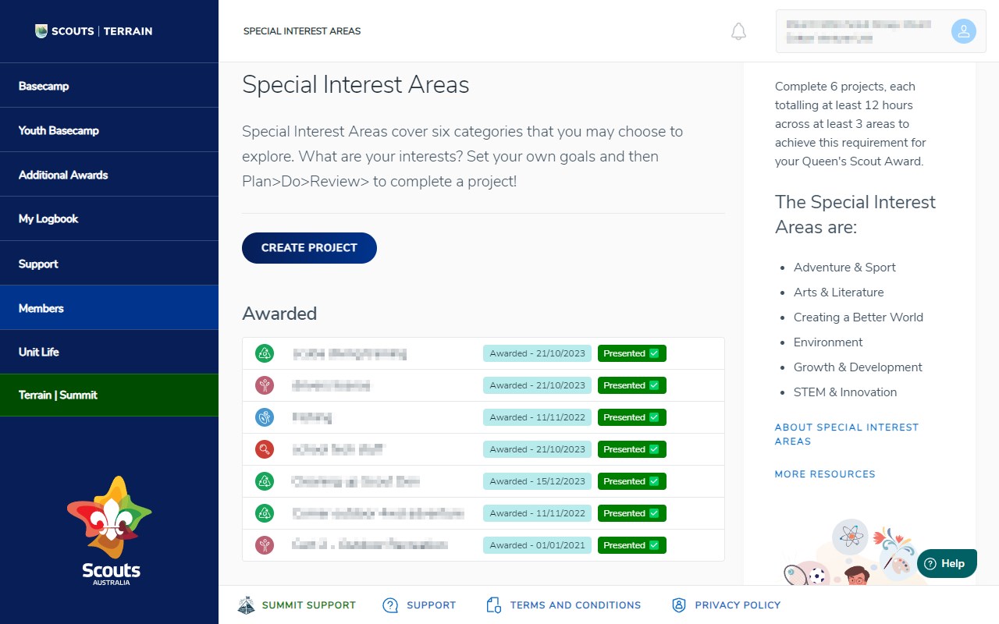Click the Arts & Literature list item
Viewport: 999px width, 624px height.
coord(839,292)
